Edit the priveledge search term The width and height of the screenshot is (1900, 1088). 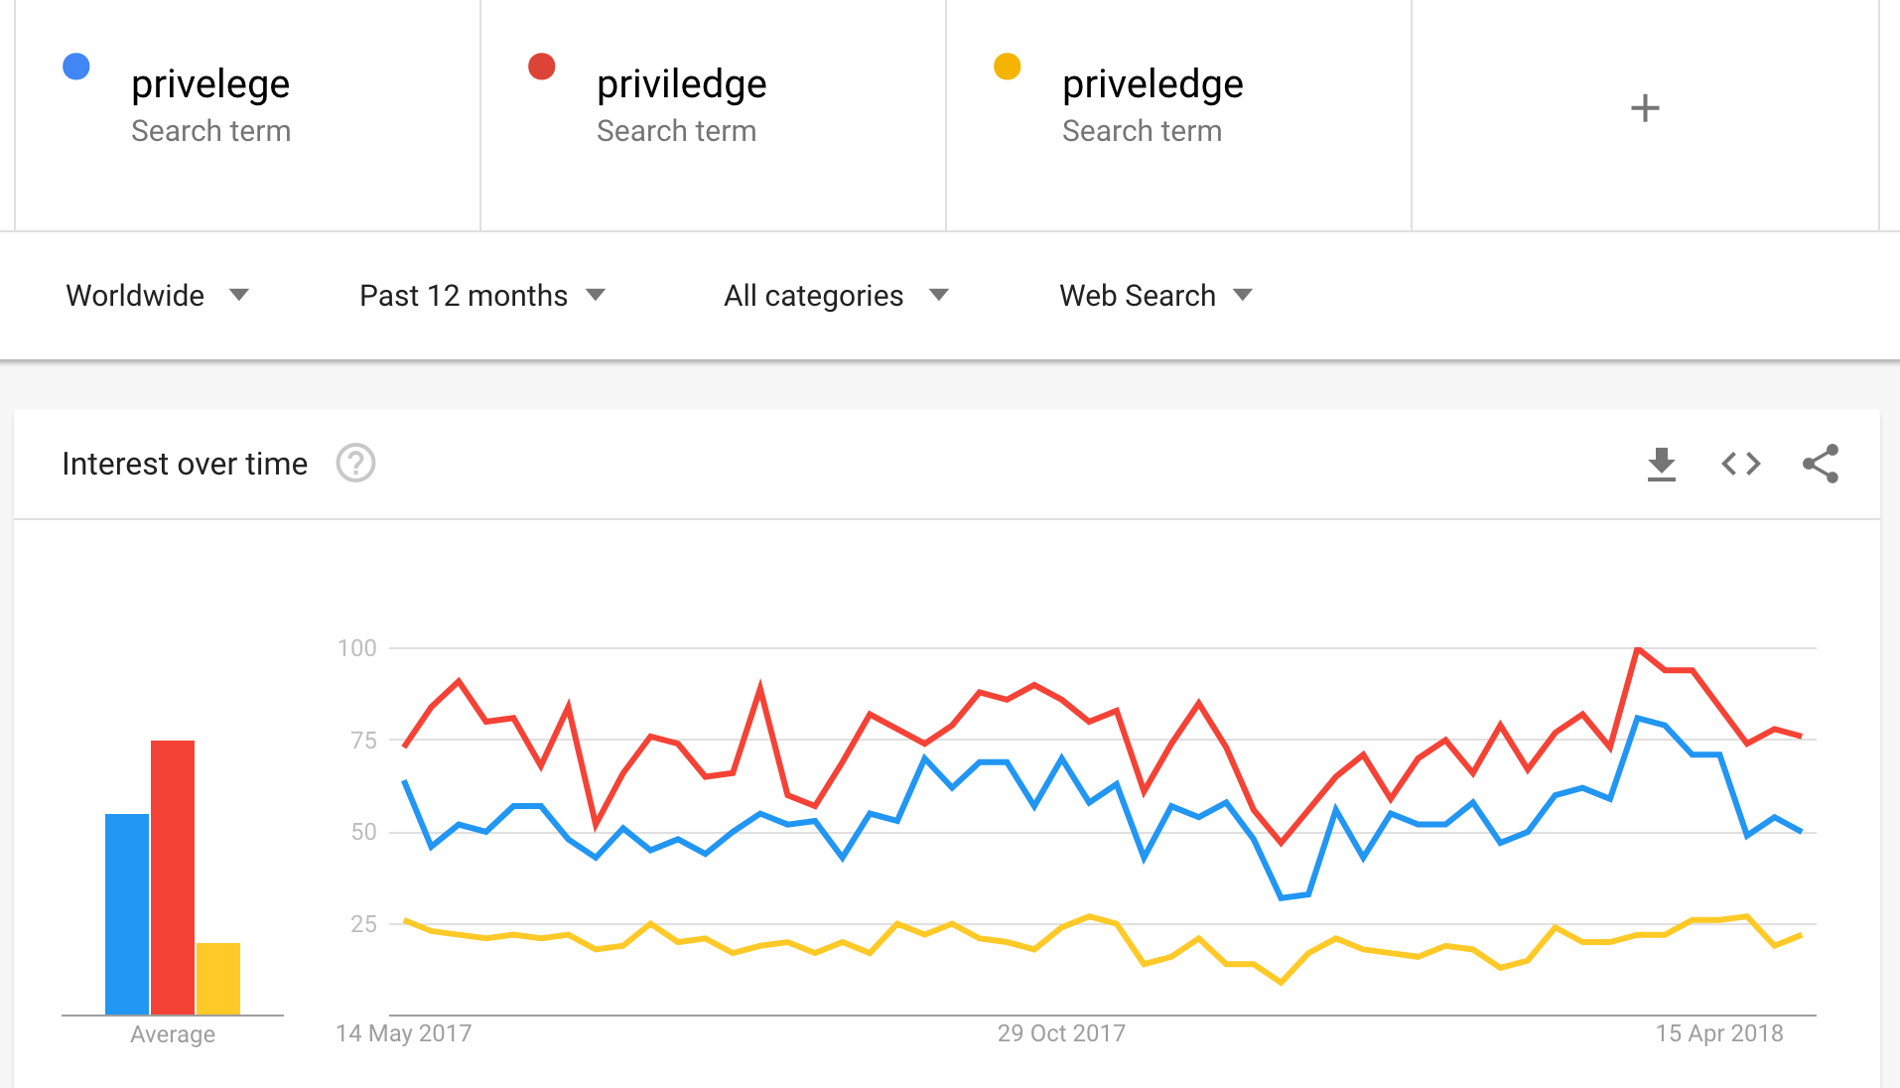1153,85
